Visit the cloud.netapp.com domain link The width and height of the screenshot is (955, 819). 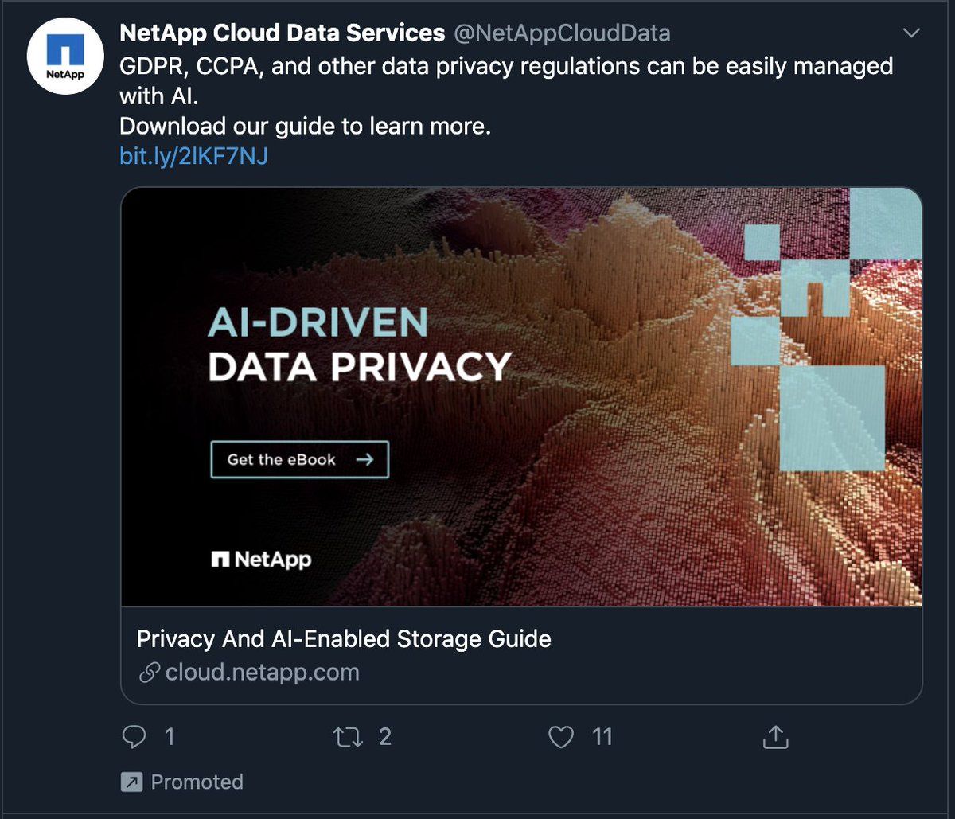pos(263,673)
